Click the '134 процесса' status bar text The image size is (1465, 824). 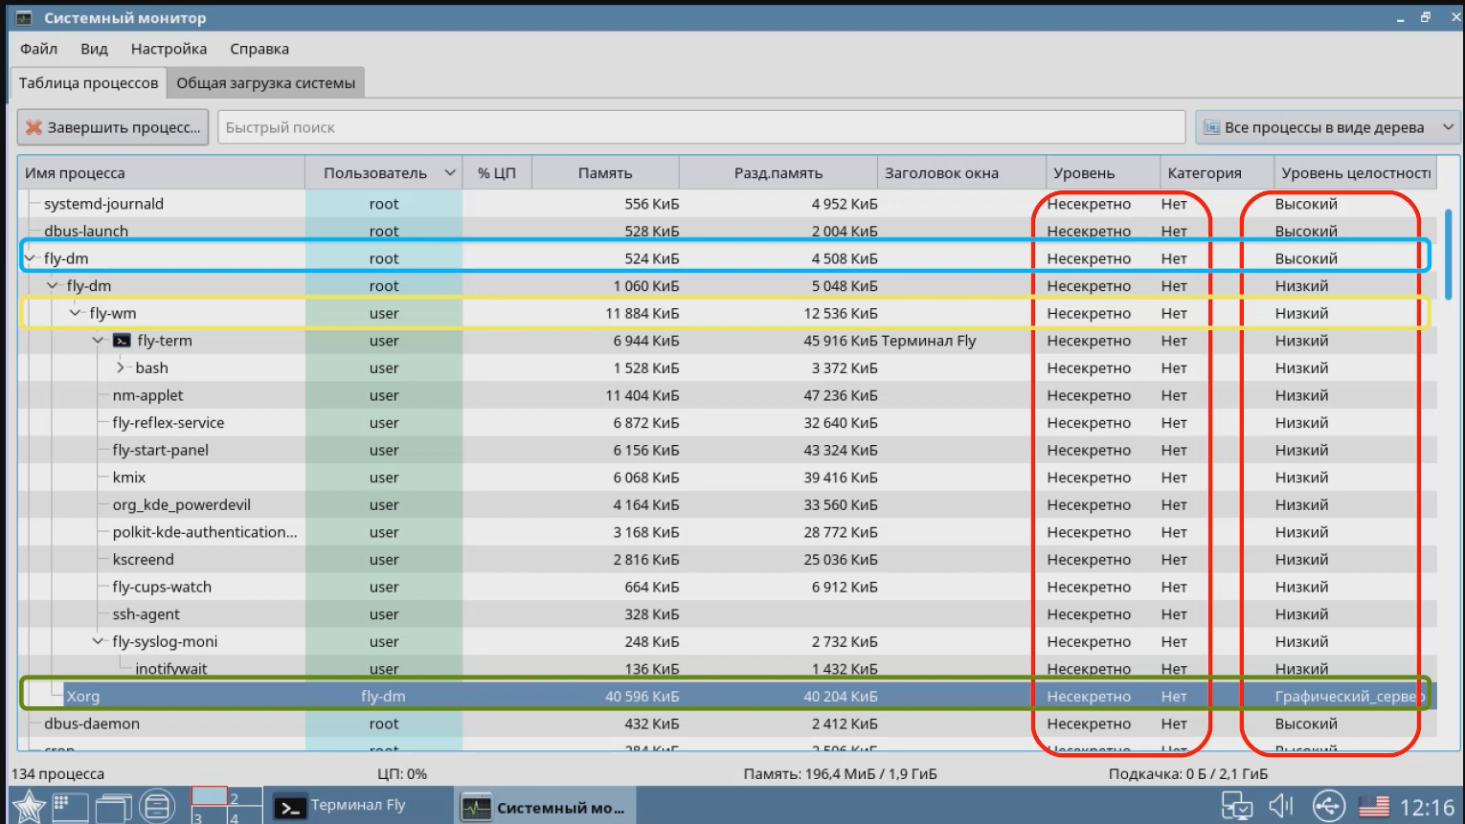pyautogui.click(x=58, y=773)
